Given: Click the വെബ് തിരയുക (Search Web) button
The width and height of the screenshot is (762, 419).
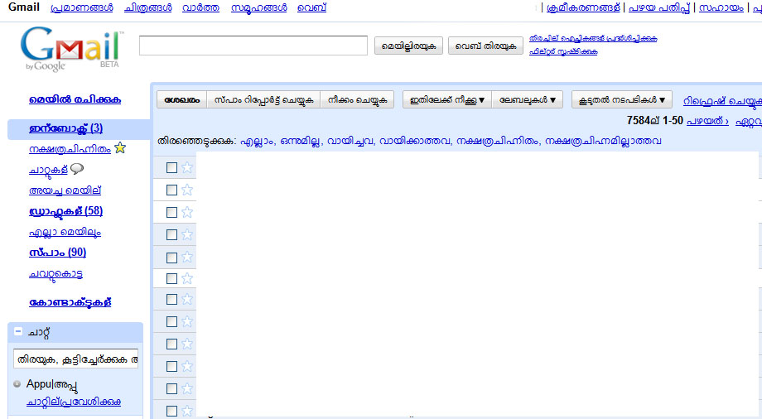Looking at the screenshot, I should click(485, 46).
